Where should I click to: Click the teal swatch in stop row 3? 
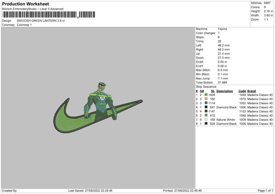tap(206, 103)
